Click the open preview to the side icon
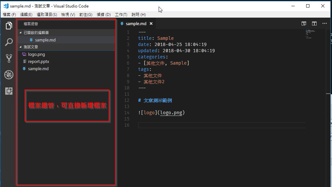This screenshot has width=332, height=187. (304, 23)
